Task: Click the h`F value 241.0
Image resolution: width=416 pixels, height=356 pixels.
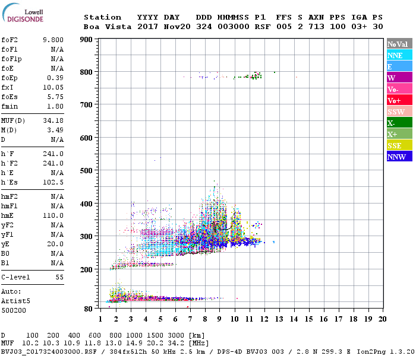Action: (53, 154)
